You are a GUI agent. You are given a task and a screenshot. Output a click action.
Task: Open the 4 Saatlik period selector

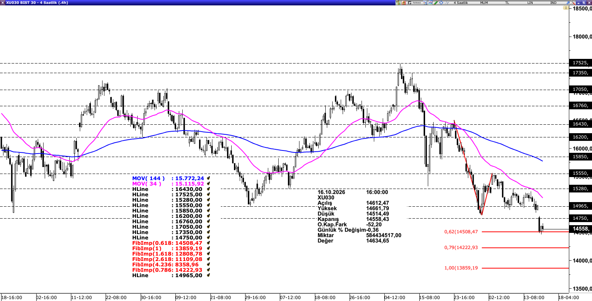coord(461,3)
